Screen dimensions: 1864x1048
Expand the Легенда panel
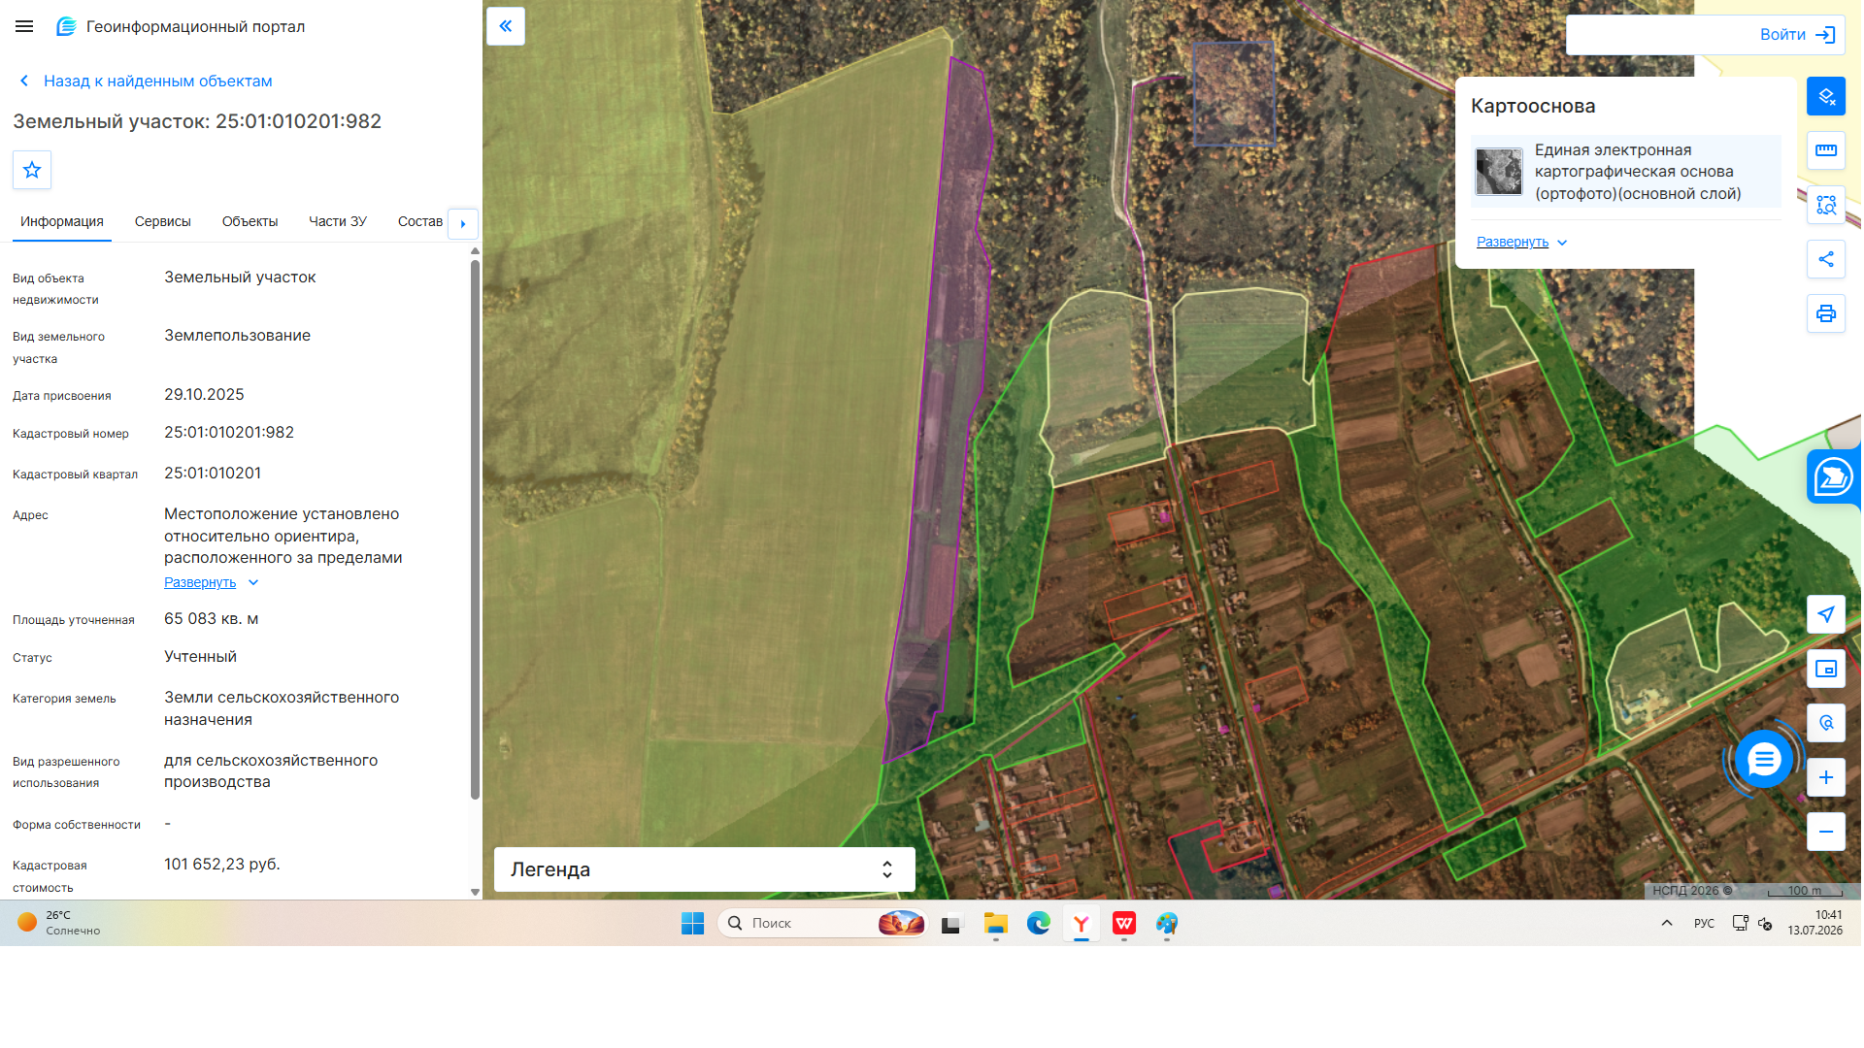pos(704,869)
